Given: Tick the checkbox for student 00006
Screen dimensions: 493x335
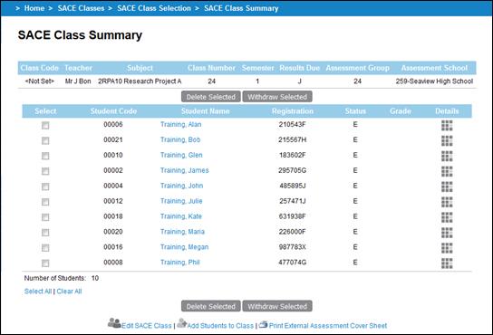Looking at the screenshot, I should click(x=45, y=125).
